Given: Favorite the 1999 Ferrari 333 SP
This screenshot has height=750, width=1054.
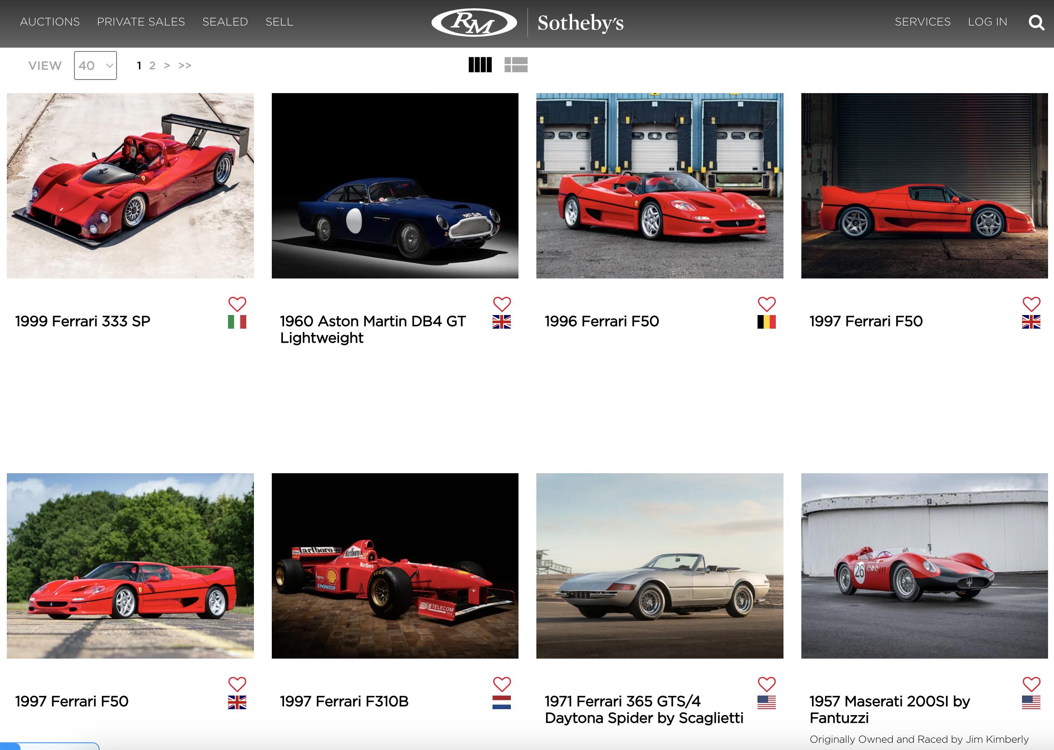Looking at the screenshot, I should coord(237,304).
